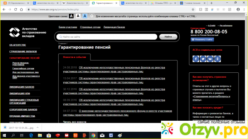Screen dimensions: 248x139
Task: Open Страховые случаи link
Action: [90, 27]
